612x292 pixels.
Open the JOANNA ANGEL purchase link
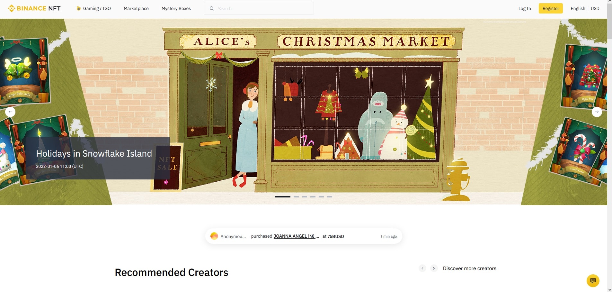[x=296, y=236]
